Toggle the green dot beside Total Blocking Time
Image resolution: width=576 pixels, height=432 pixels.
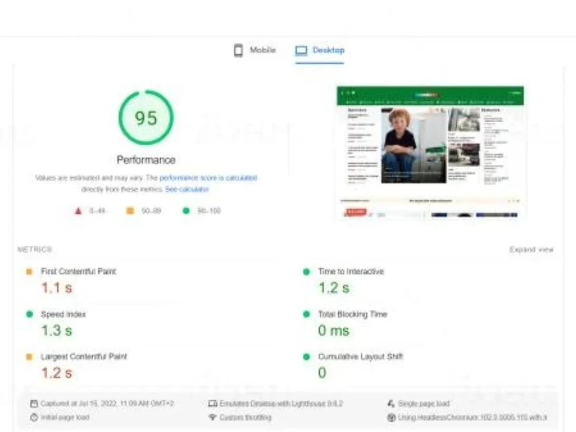click(x=305, y=314)
